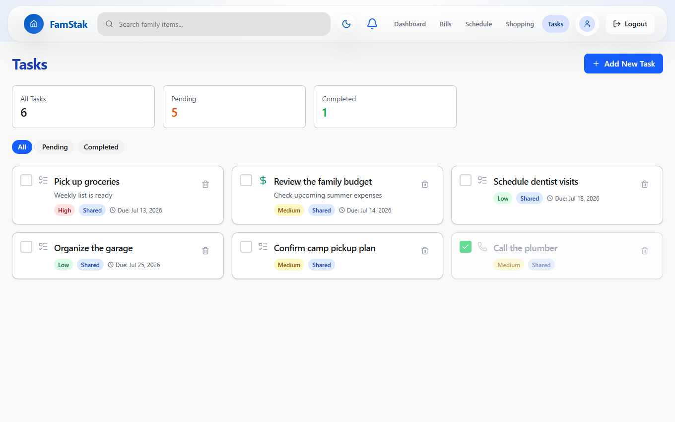Viewport: 675px width, 422px height.
Task: Open the user profile icon
Action: (587, 24)
